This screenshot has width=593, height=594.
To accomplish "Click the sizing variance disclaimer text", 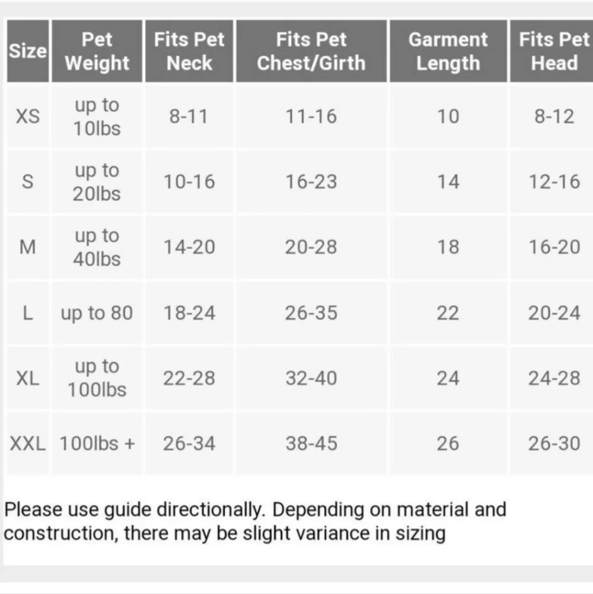I will (x=255, y=522).
